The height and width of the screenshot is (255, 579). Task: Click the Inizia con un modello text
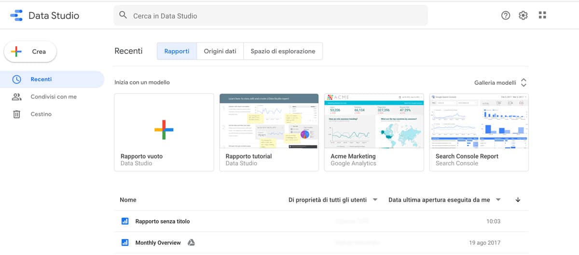(142, 82)
